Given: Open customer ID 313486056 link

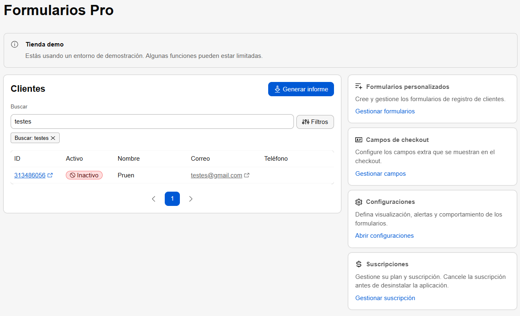Looking at the screenshot, I should point(30,175).
